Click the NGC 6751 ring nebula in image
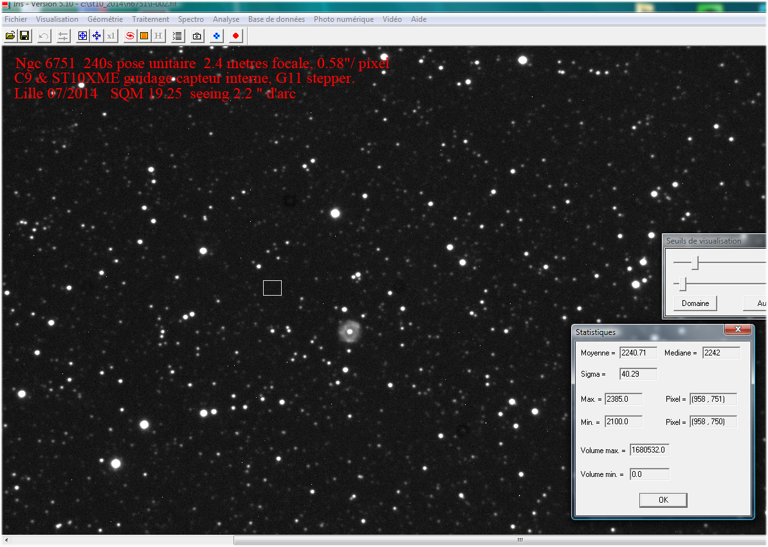768x547 pixels. tap(350, 331)
